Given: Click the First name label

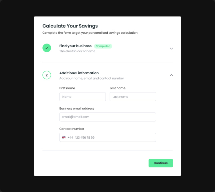Looking at the screenshot, I should pyautogui.click(x=67, y=88).
